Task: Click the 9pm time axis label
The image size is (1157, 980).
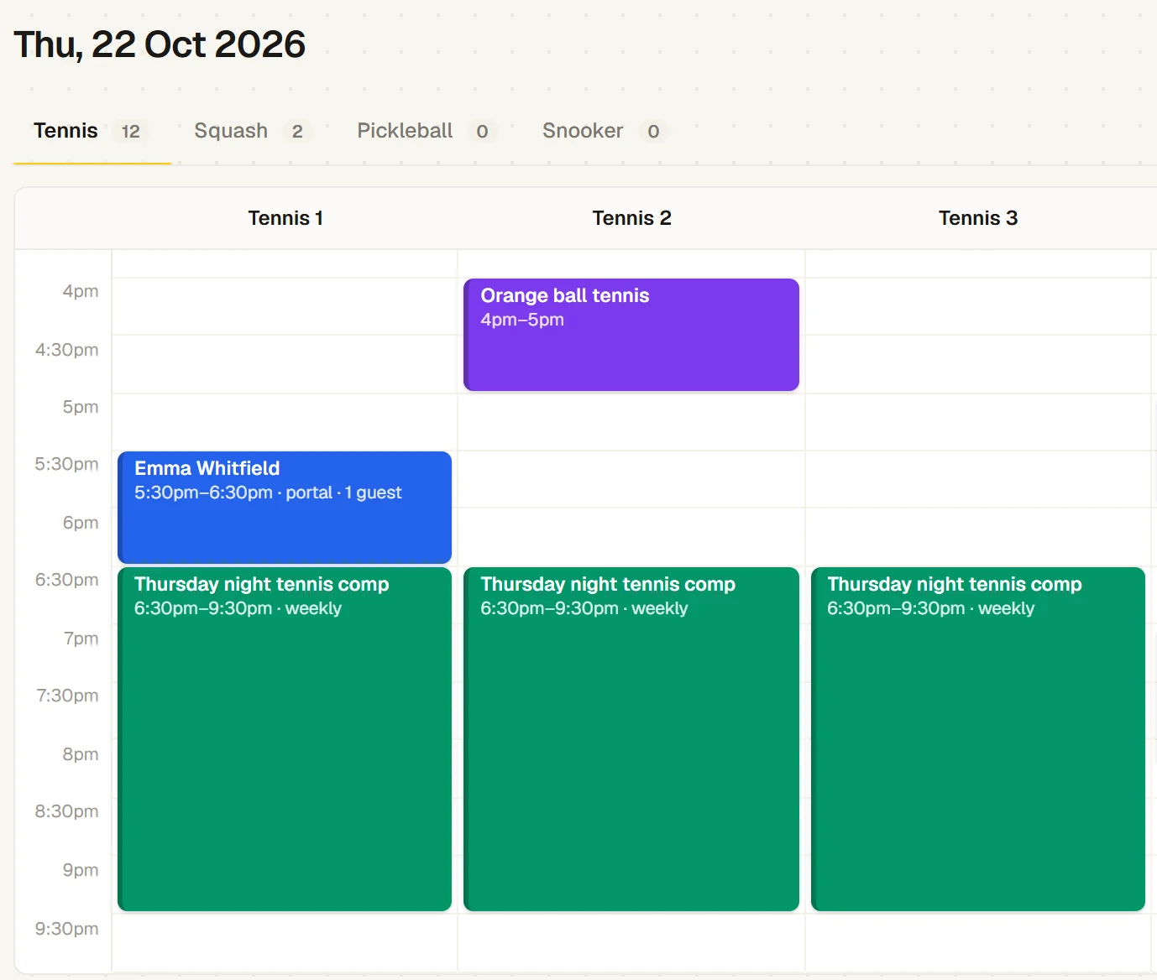Action: (x=81, y=870)
